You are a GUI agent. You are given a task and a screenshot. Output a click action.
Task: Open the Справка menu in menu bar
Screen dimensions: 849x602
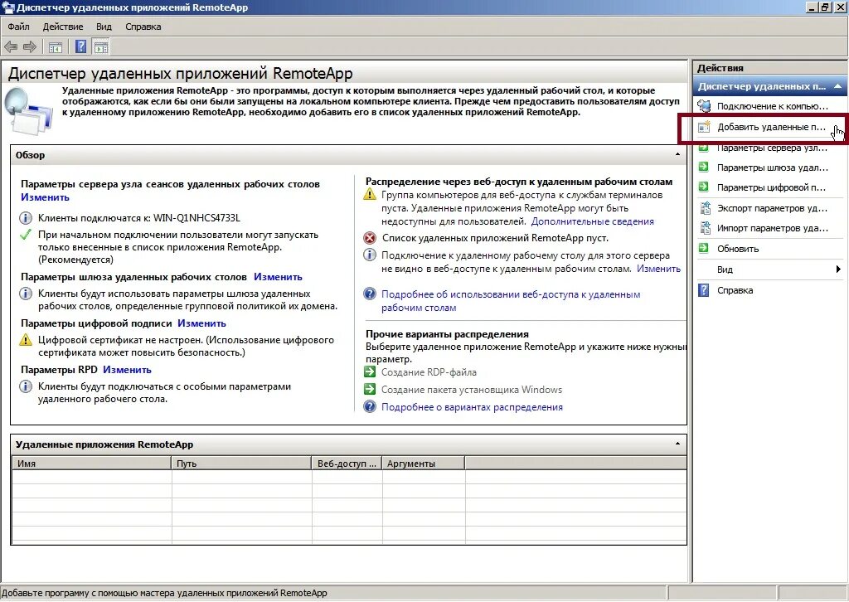tap(143, 27)
